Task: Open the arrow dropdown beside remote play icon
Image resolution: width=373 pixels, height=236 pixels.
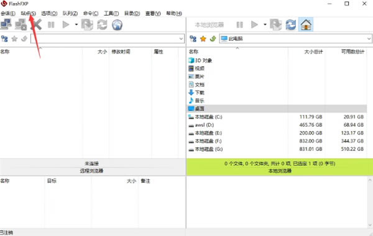Action: pos(76,24)
